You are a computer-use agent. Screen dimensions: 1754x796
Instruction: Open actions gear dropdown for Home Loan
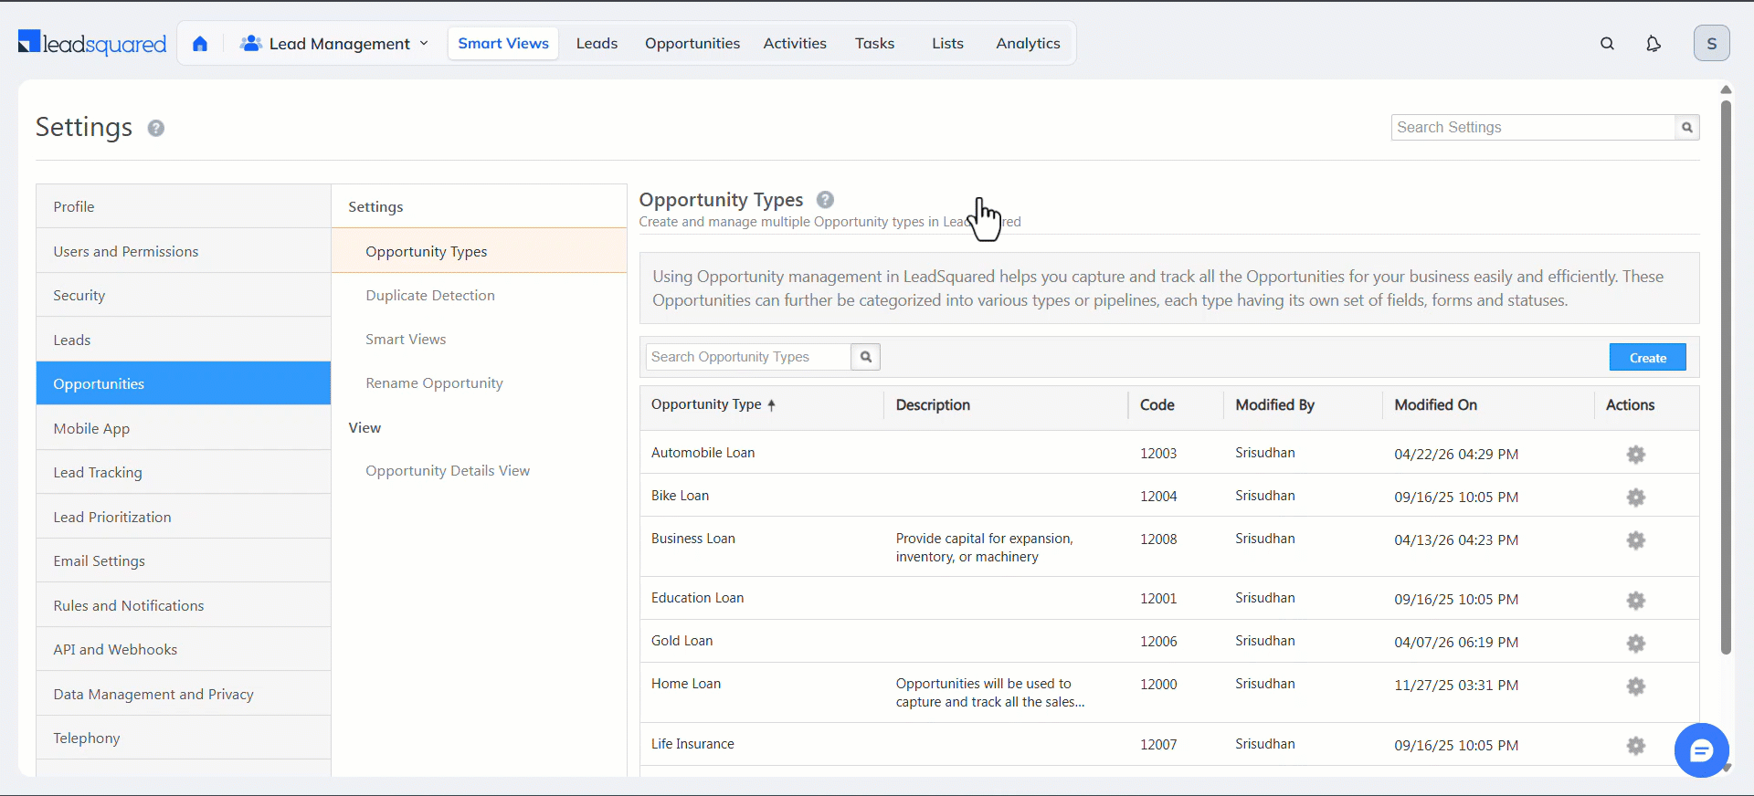tap(1635, 686)
